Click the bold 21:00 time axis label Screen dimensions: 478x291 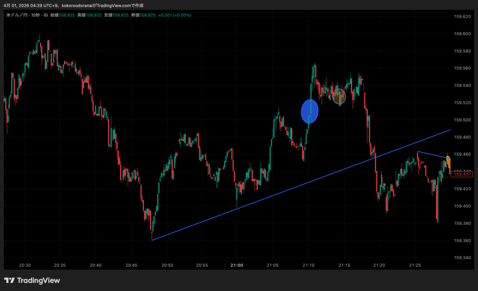(237, 265)
